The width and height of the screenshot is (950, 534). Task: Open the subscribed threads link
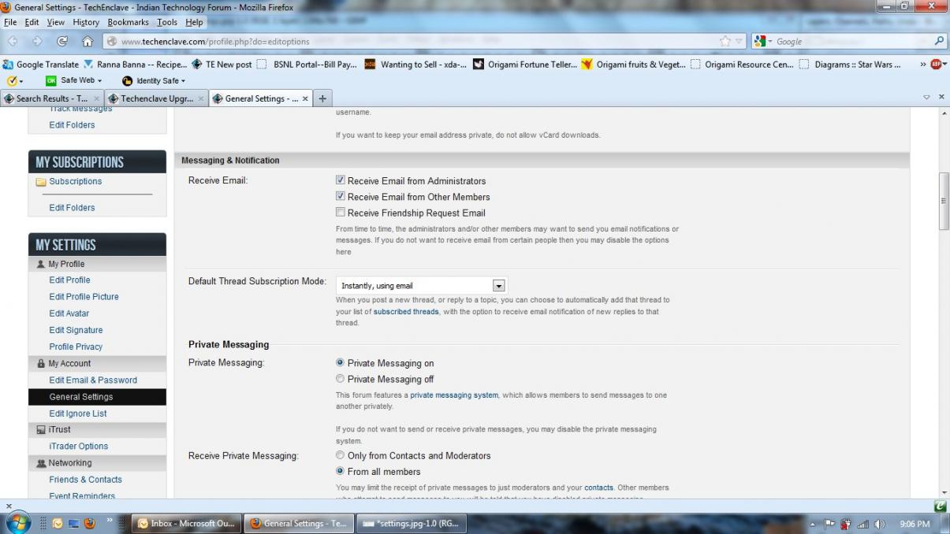tap(406, 312)
